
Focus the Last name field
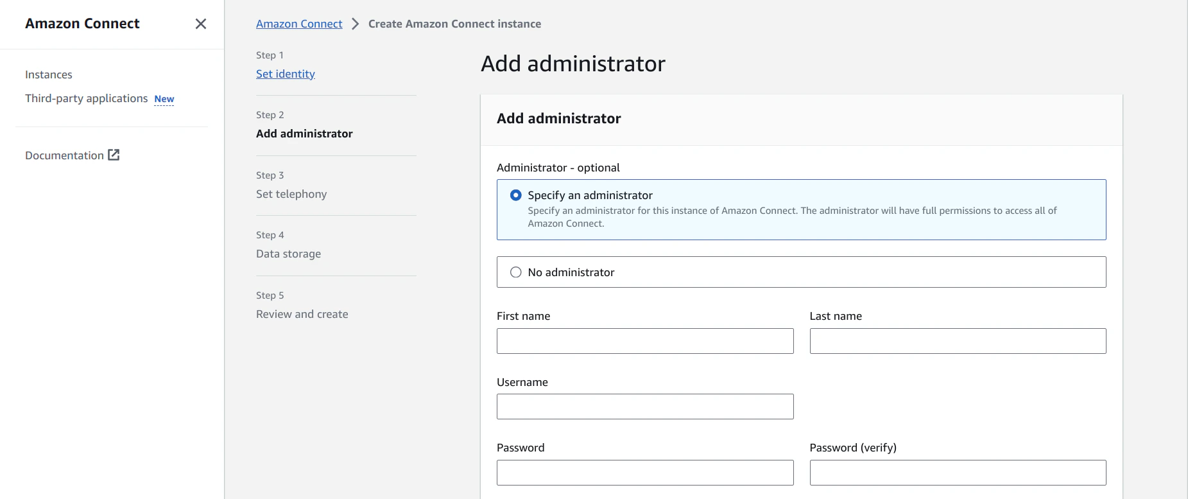958,341
